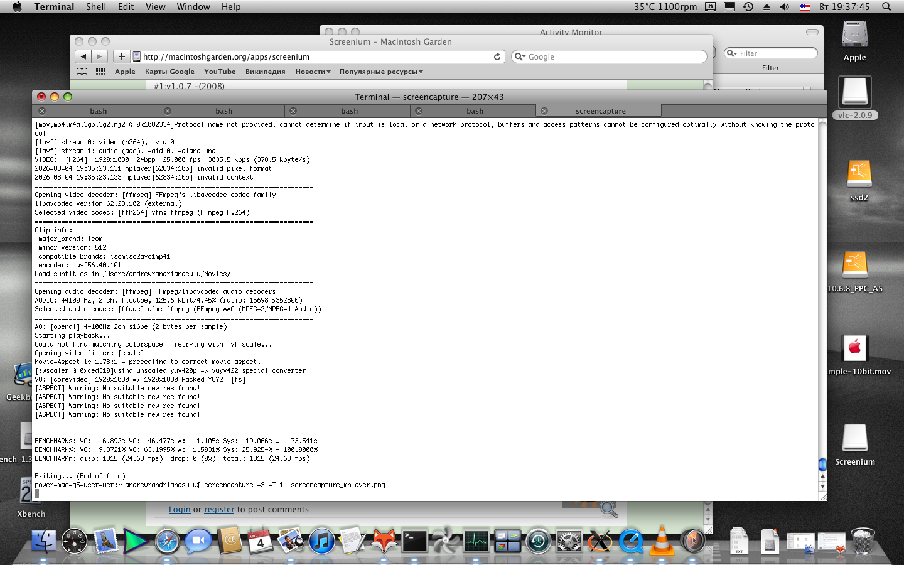
Task: Click the eject icon in the menu bar
Action: 767,7
